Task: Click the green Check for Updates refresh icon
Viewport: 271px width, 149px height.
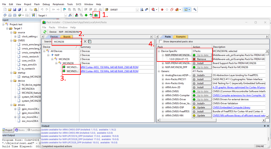Action: tap(45, 32)
